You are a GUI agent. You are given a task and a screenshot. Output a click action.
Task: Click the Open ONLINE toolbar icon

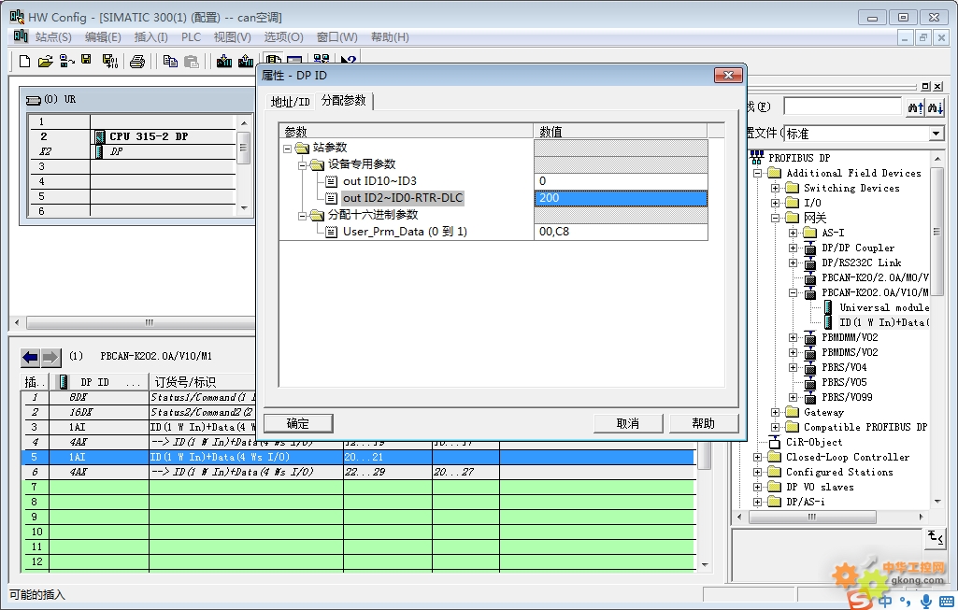point(66,61)
